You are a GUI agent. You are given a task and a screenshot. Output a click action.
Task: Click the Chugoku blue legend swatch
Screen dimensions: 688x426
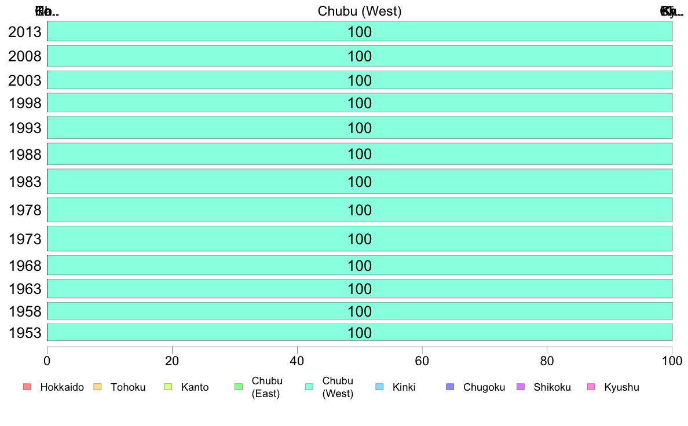(450, 387)
